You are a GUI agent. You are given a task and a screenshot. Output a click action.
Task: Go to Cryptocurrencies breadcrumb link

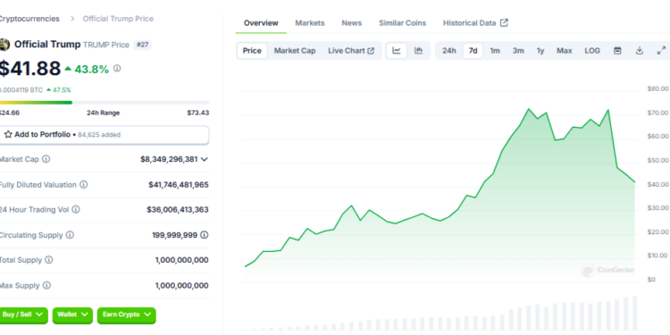29,19
